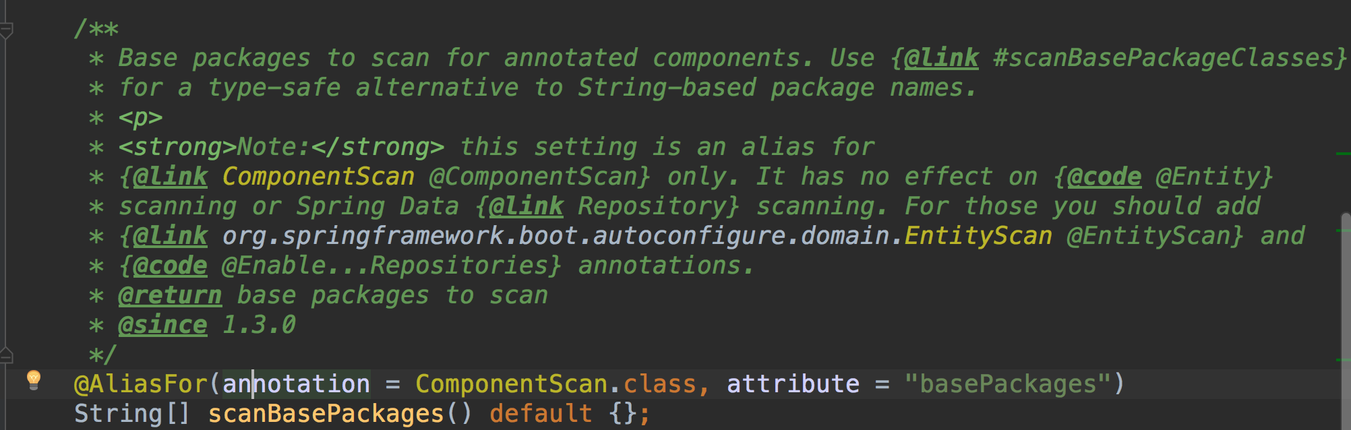Collapse the Javadoc comment at its opening fold marker
Viewport: 1351px width, 430px height.
[6, 30]
